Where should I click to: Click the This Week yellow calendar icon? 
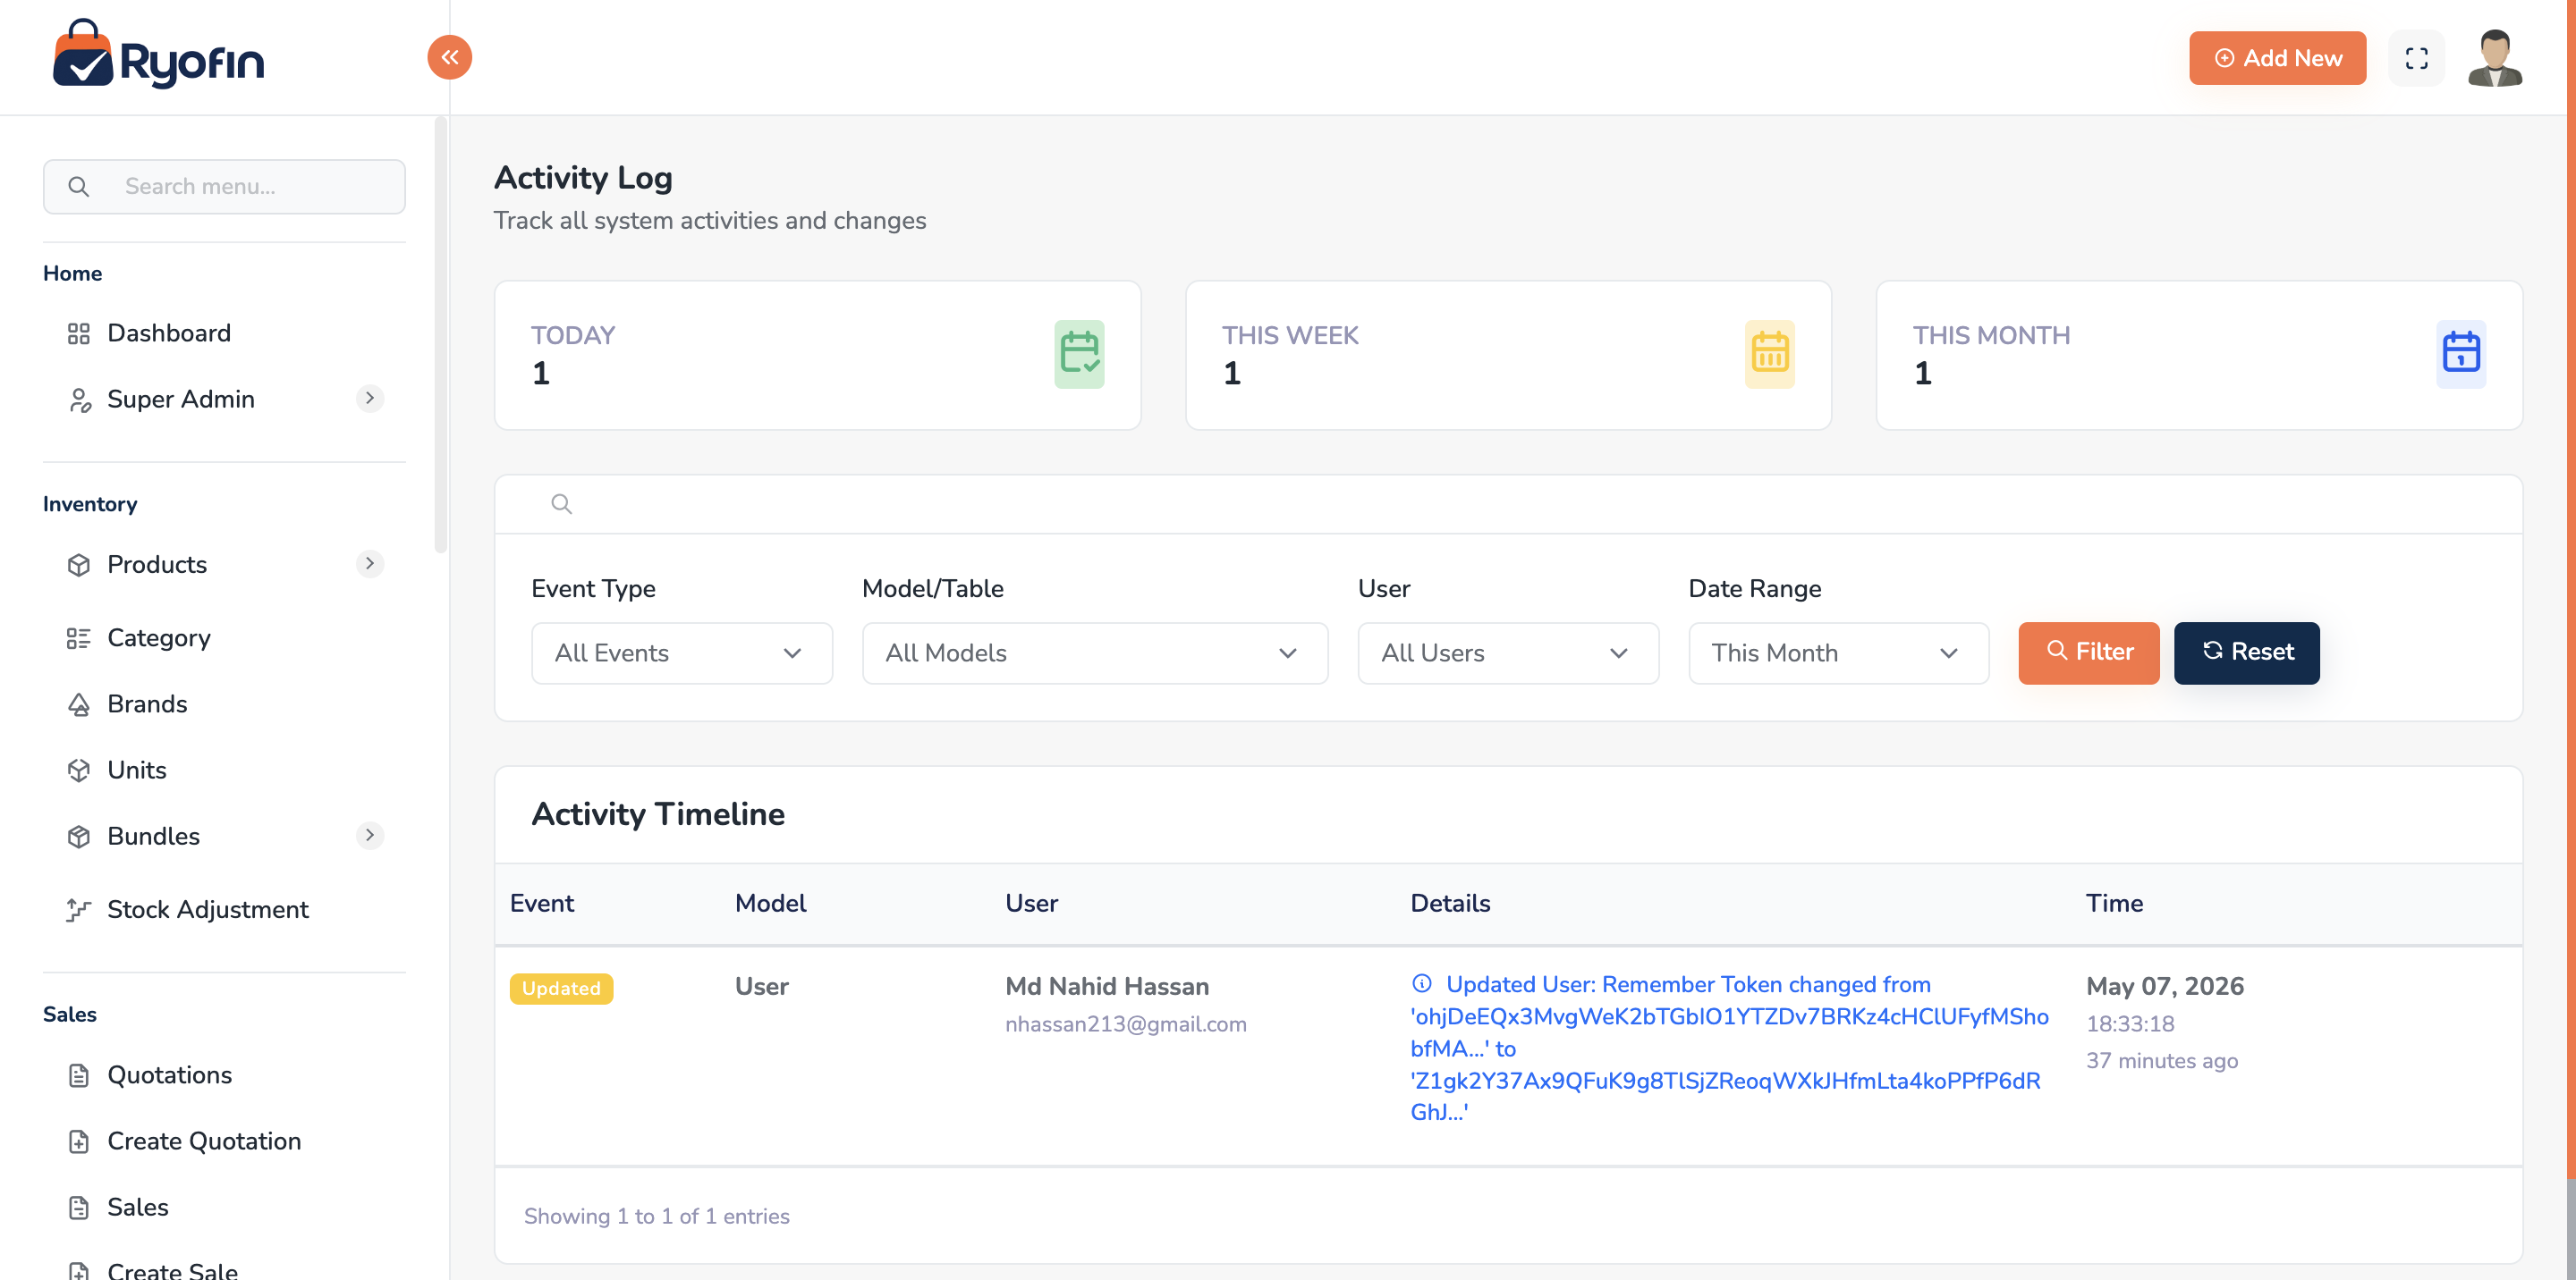pyautogui.click(x=1769, y=354)
